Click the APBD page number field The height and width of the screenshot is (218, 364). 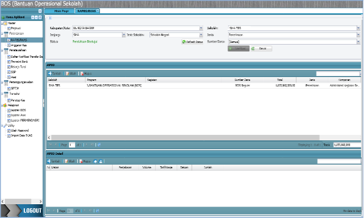tap(72, 145)
